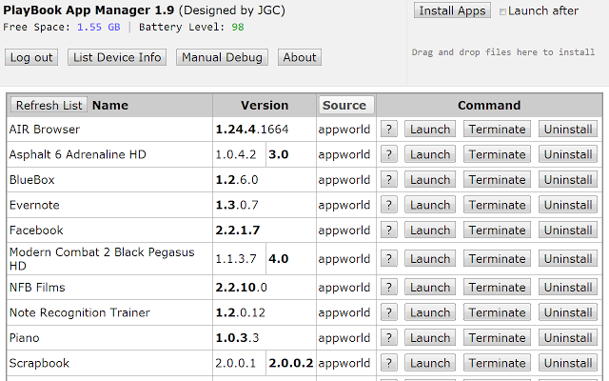This screenshot has width=609, height=381.
Task: Launch Modern Combat 2 Black Pegasus HD
Action: 430,259
